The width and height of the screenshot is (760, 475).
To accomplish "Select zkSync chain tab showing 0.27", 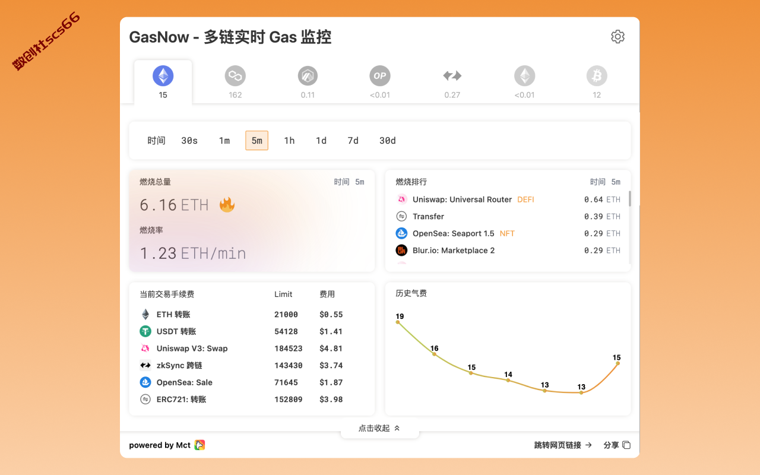I will pos(452,82).
